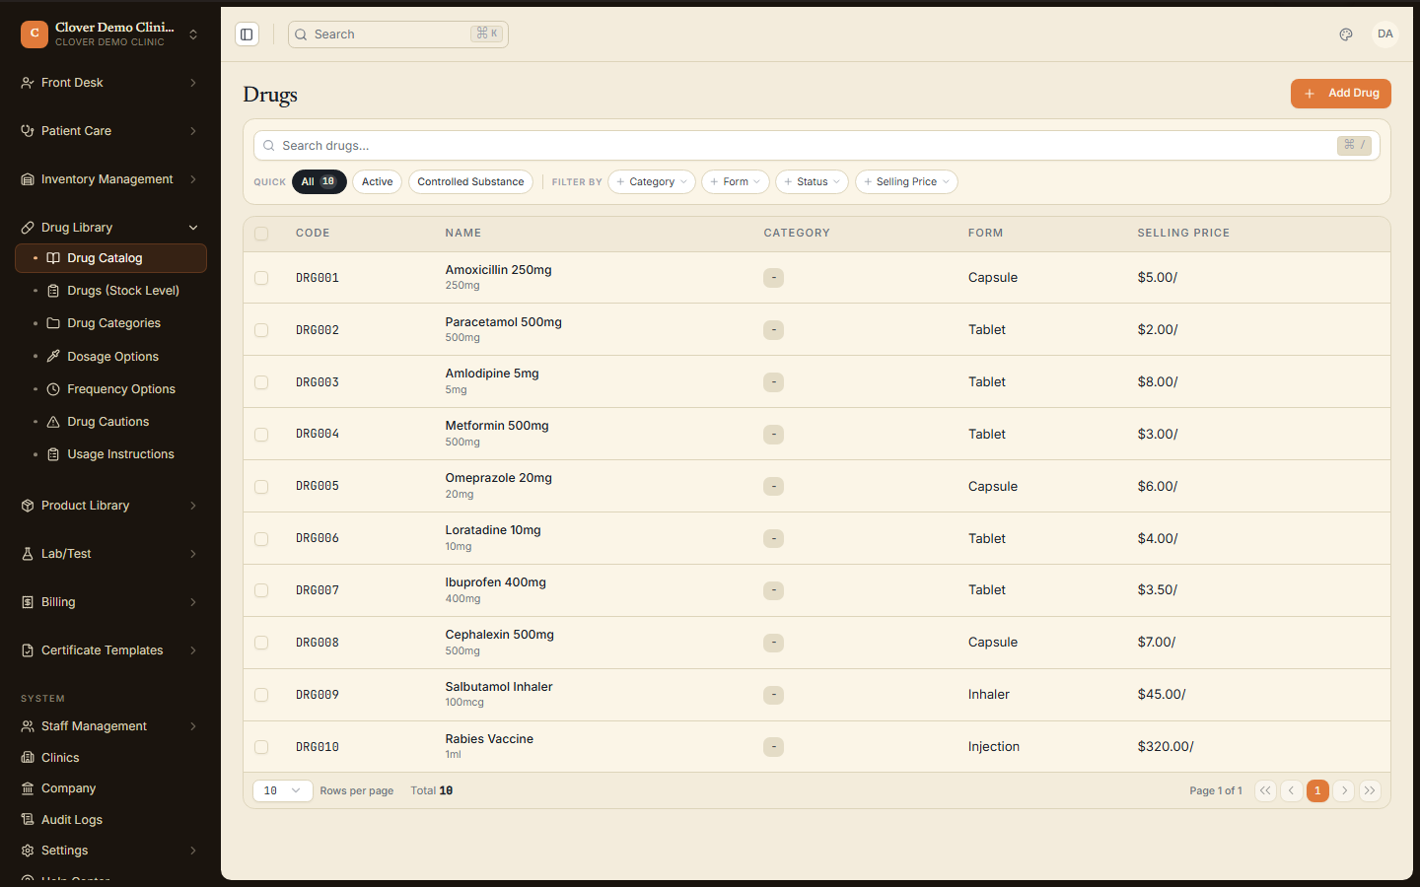The image size is (1420, 887).
Task: Click the $320.00/ selling price cell
Action: [1166, 747]
